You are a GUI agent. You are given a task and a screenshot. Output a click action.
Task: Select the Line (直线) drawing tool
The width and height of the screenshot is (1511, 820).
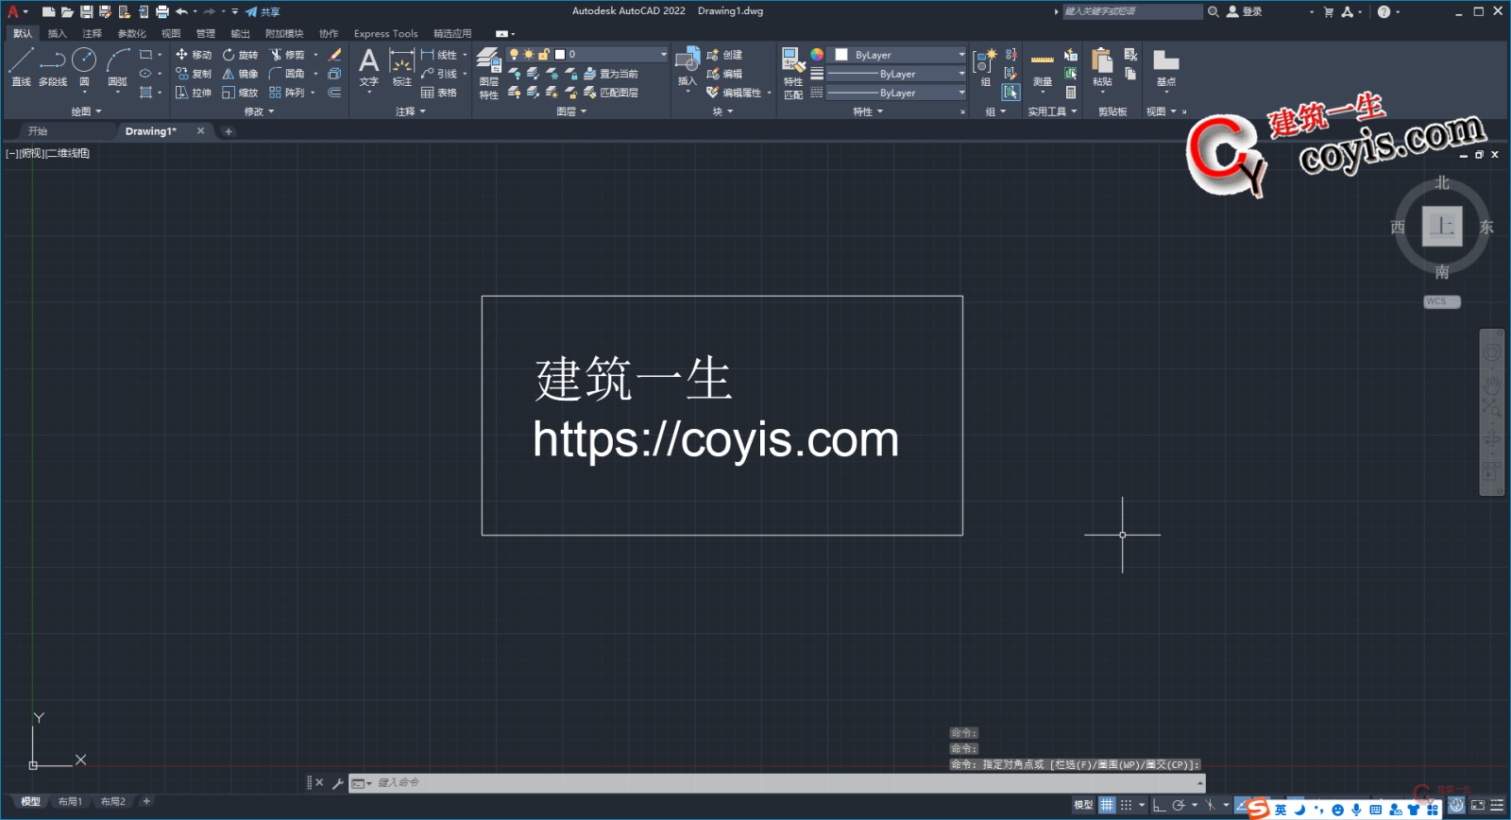pos(21,67)
